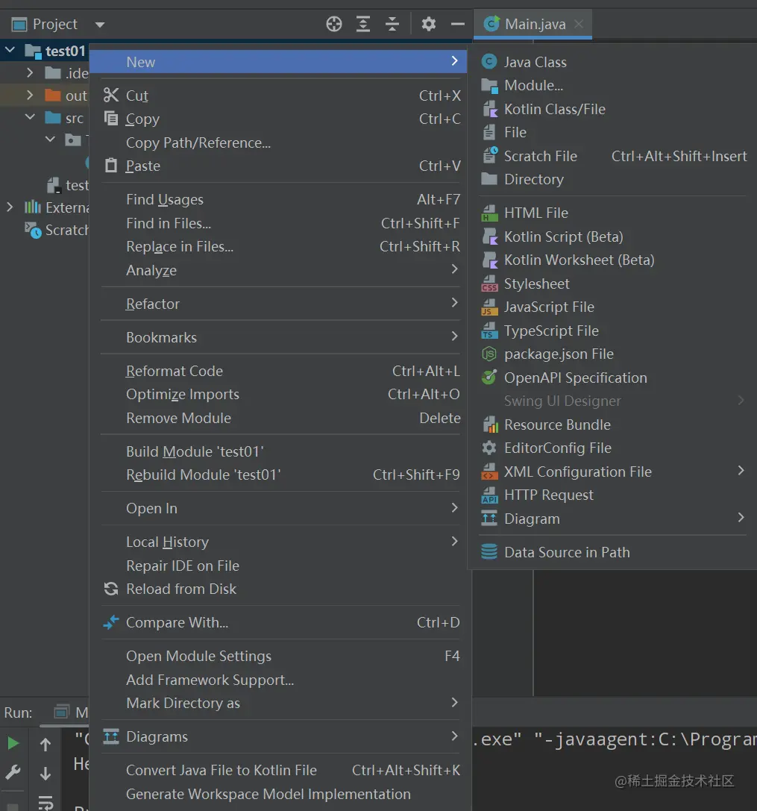Click the Module... folder icon

[x=489, y=85]
